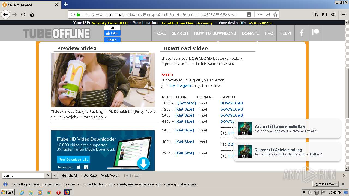Screen dimensions: 349x196
Task: Click the find bar search field
Action: point(23,176)
